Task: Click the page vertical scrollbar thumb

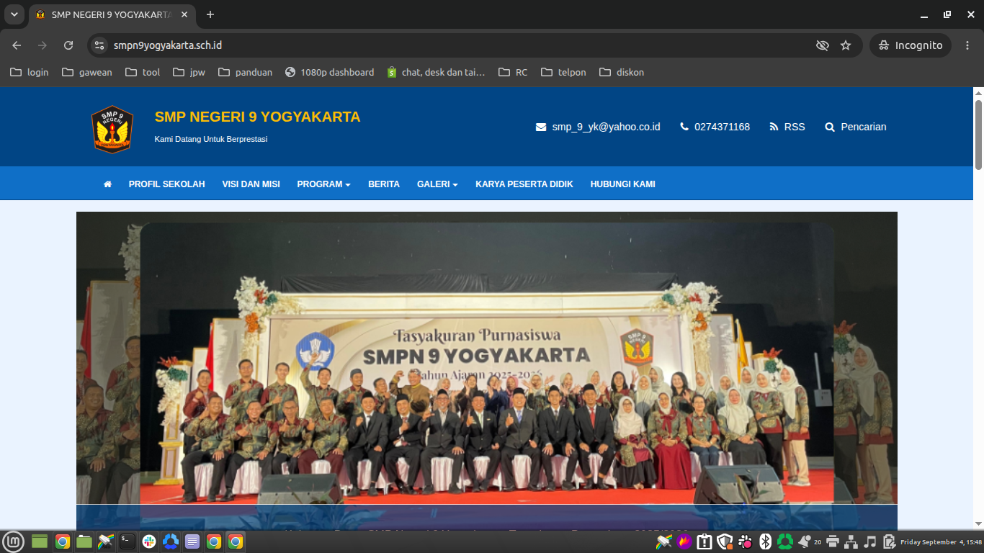Action: point(978,135)
